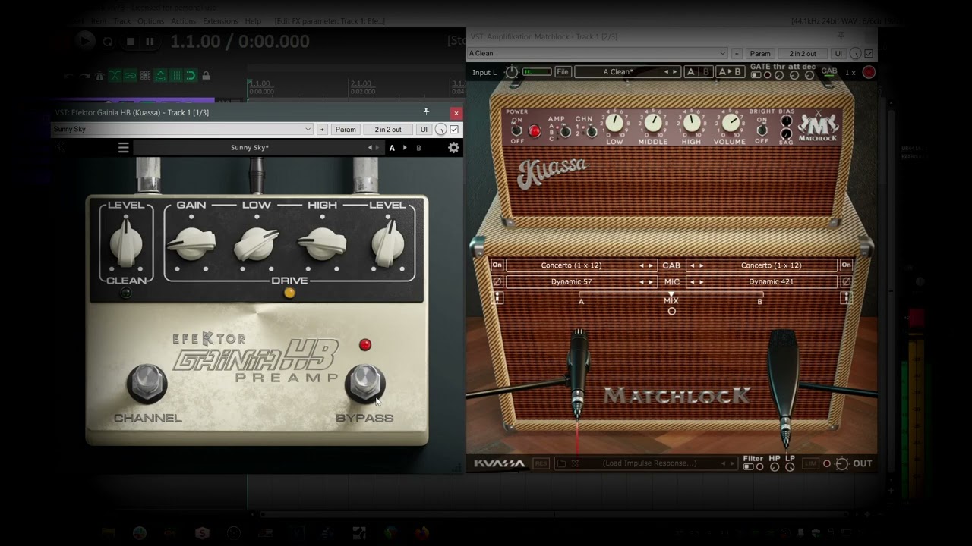Pin the Gainia HB plugin window
This screenshot has height=546, width=972.
pos(426,112)
